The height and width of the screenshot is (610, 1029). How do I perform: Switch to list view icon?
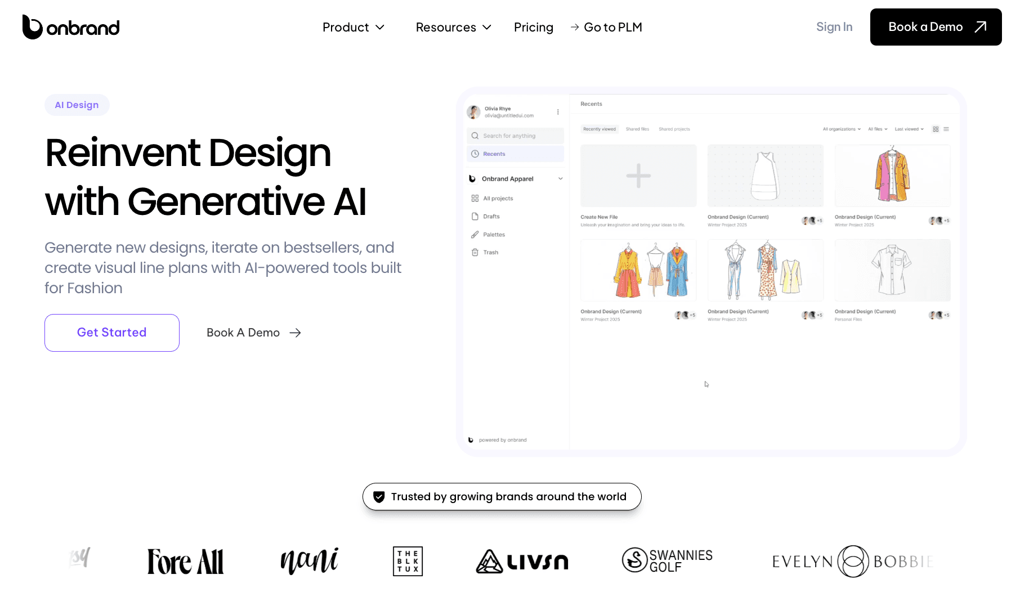point(946,129)
